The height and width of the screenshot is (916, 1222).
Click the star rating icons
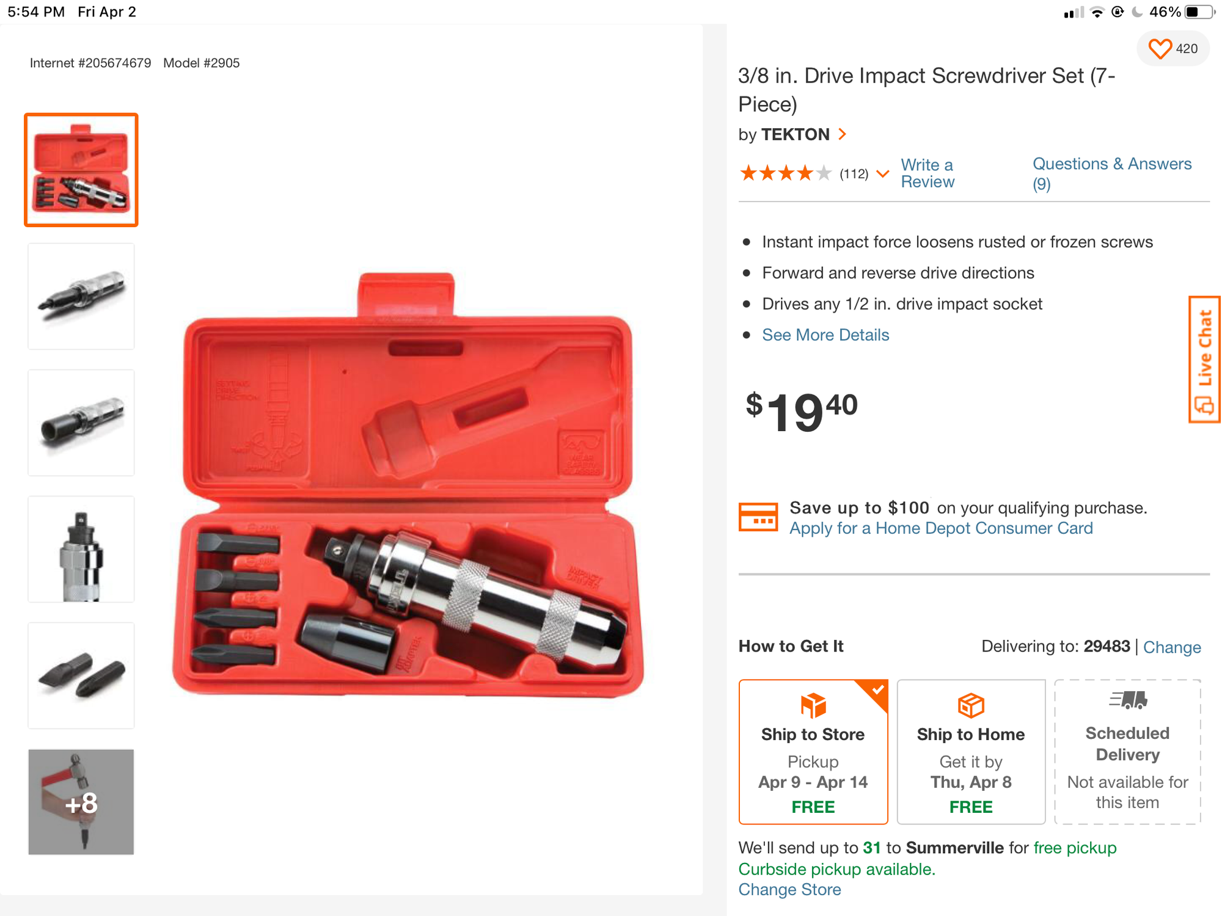(x=785, y=173)
